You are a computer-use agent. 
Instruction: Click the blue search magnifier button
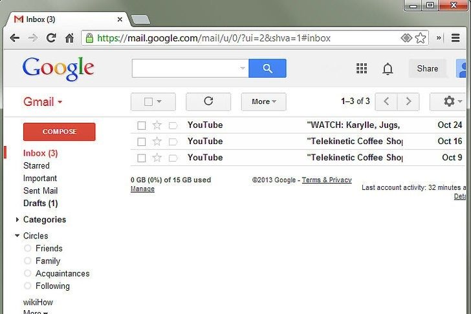[x=267, y=68]
